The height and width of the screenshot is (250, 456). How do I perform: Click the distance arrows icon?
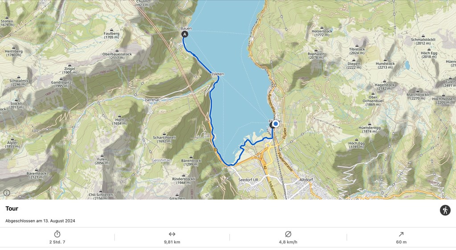point(172,234)
